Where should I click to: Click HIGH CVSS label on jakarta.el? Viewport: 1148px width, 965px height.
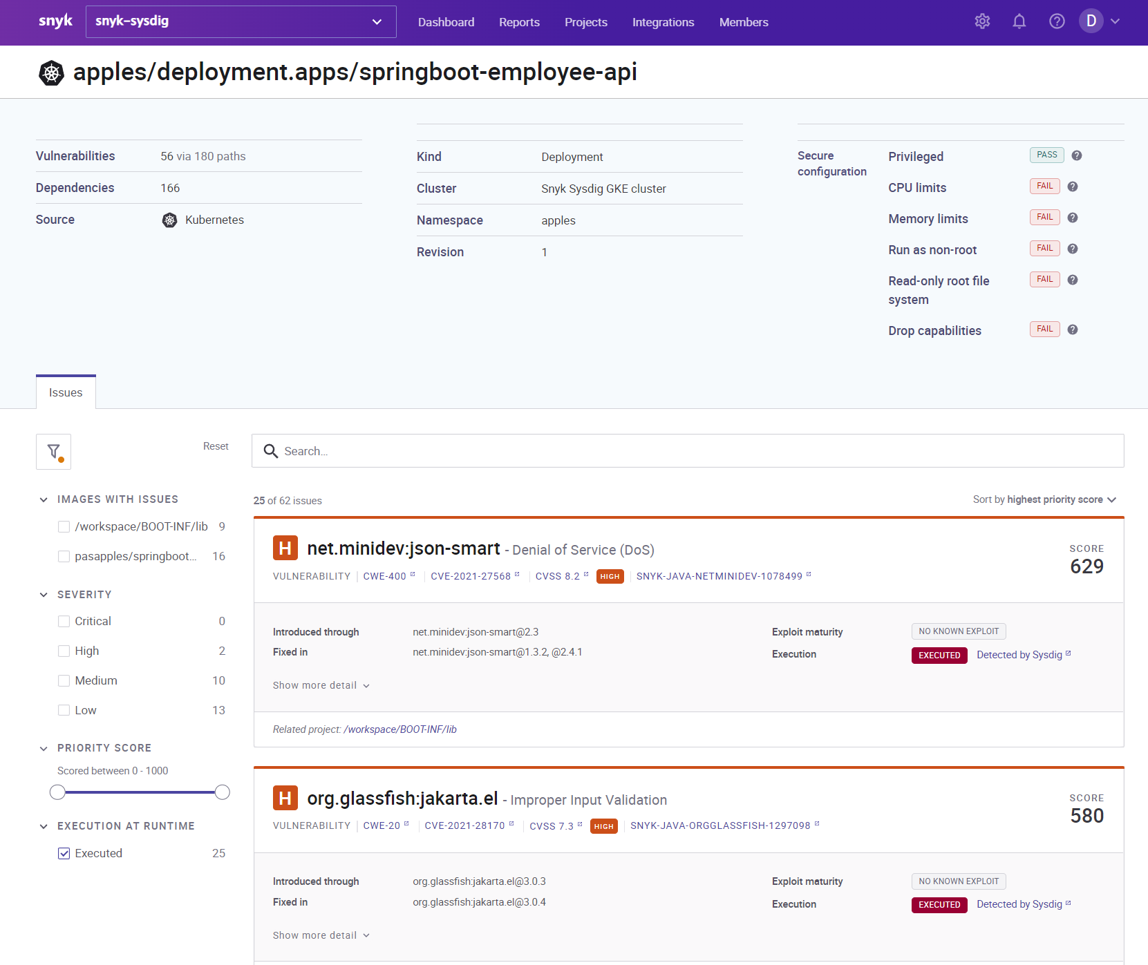pyautogui.click(x=603, y=826)
